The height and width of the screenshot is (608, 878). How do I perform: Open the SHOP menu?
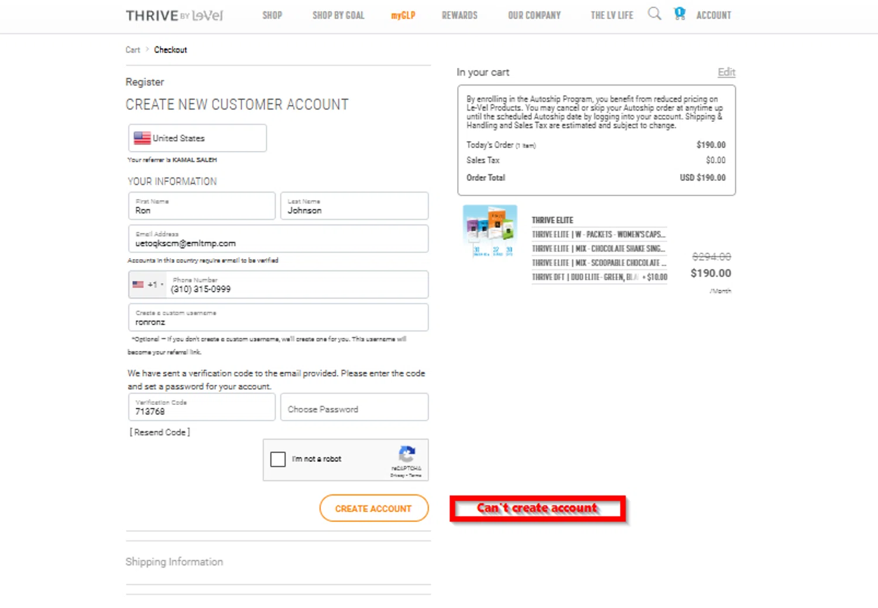point(272,15)
